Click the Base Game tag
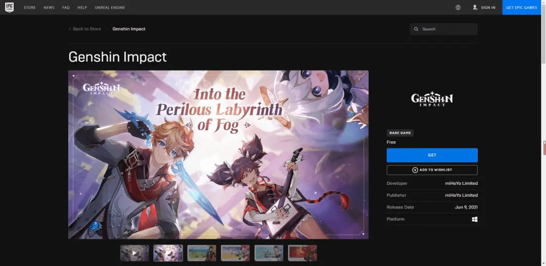Image resolution: width=546 pixels, height=266 pixels. click(x=400, y=133)
